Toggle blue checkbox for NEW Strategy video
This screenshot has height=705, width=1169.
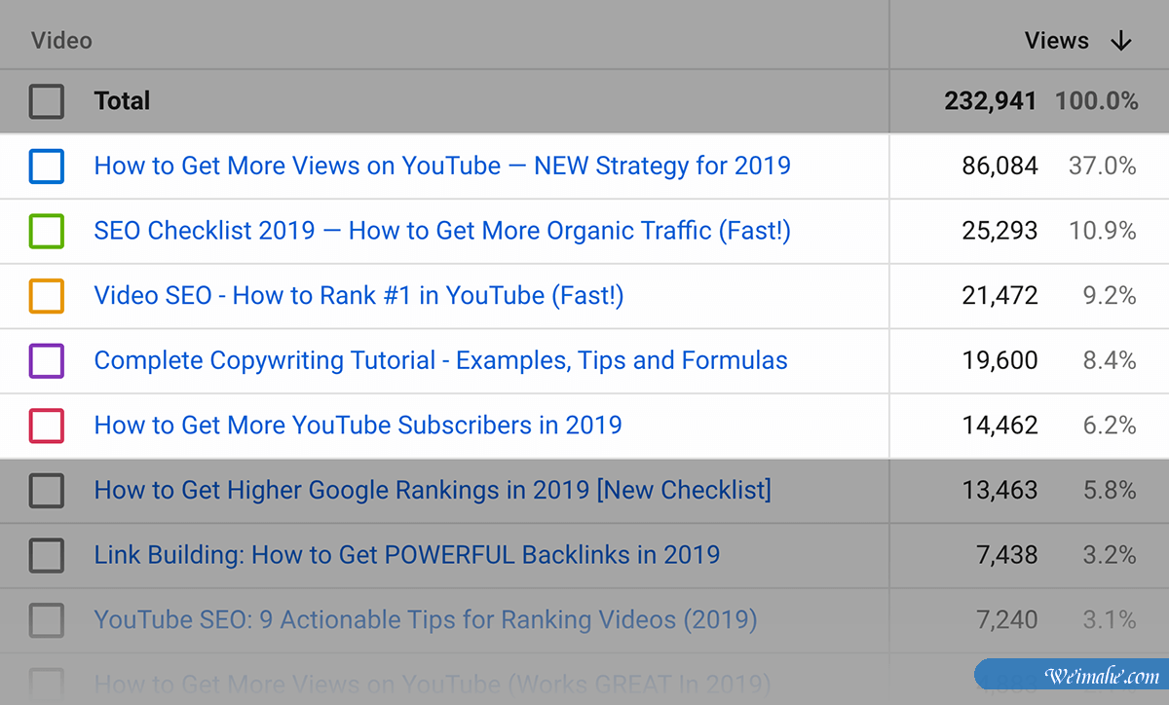pyautogui.click(x=47, y=166)
